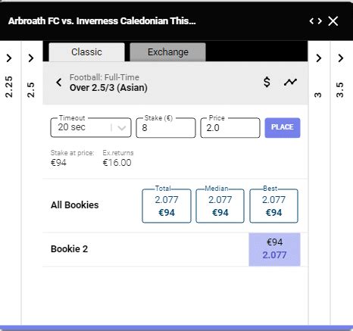Click the PLACE button
353x331 pixels.
pyautogui.click(x=283, y=127)
